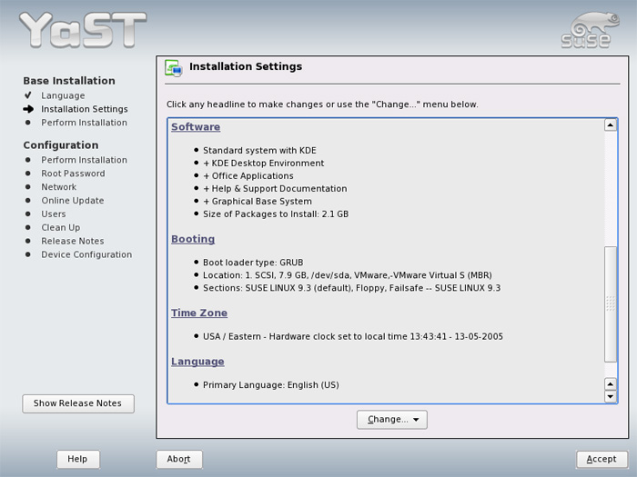Open the Booting settings headline

tap(193, 239)
